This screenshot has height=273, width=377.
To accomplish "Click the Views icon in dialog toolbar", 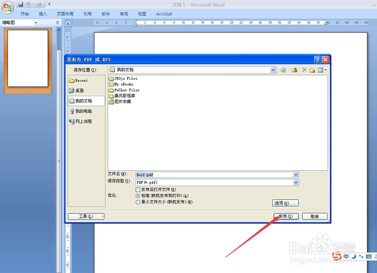I will click(x=320, y=70).
